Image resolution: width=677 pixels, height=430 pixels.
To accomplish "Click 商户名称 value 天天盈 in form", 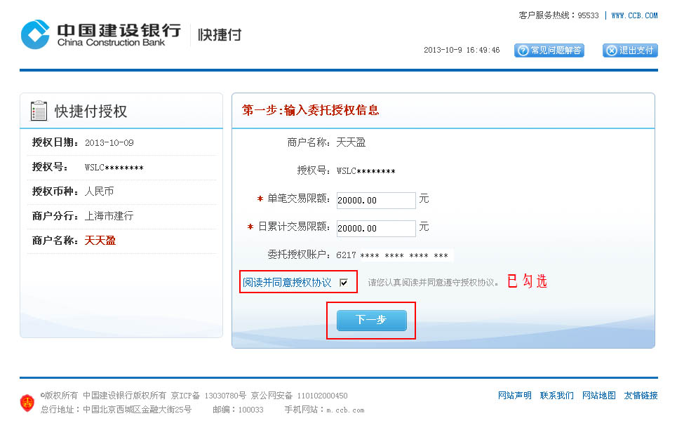I will click(351, 142).
